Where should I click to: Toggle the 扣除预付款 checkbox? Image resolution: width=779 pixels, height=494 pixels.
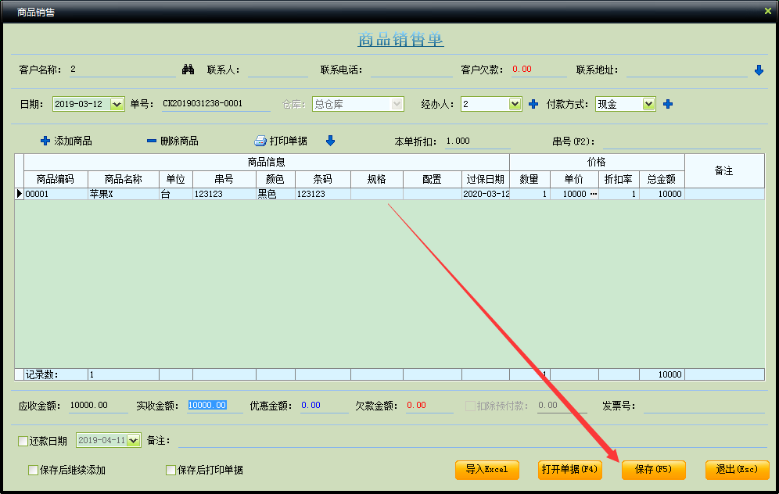(x=470, y=406)
